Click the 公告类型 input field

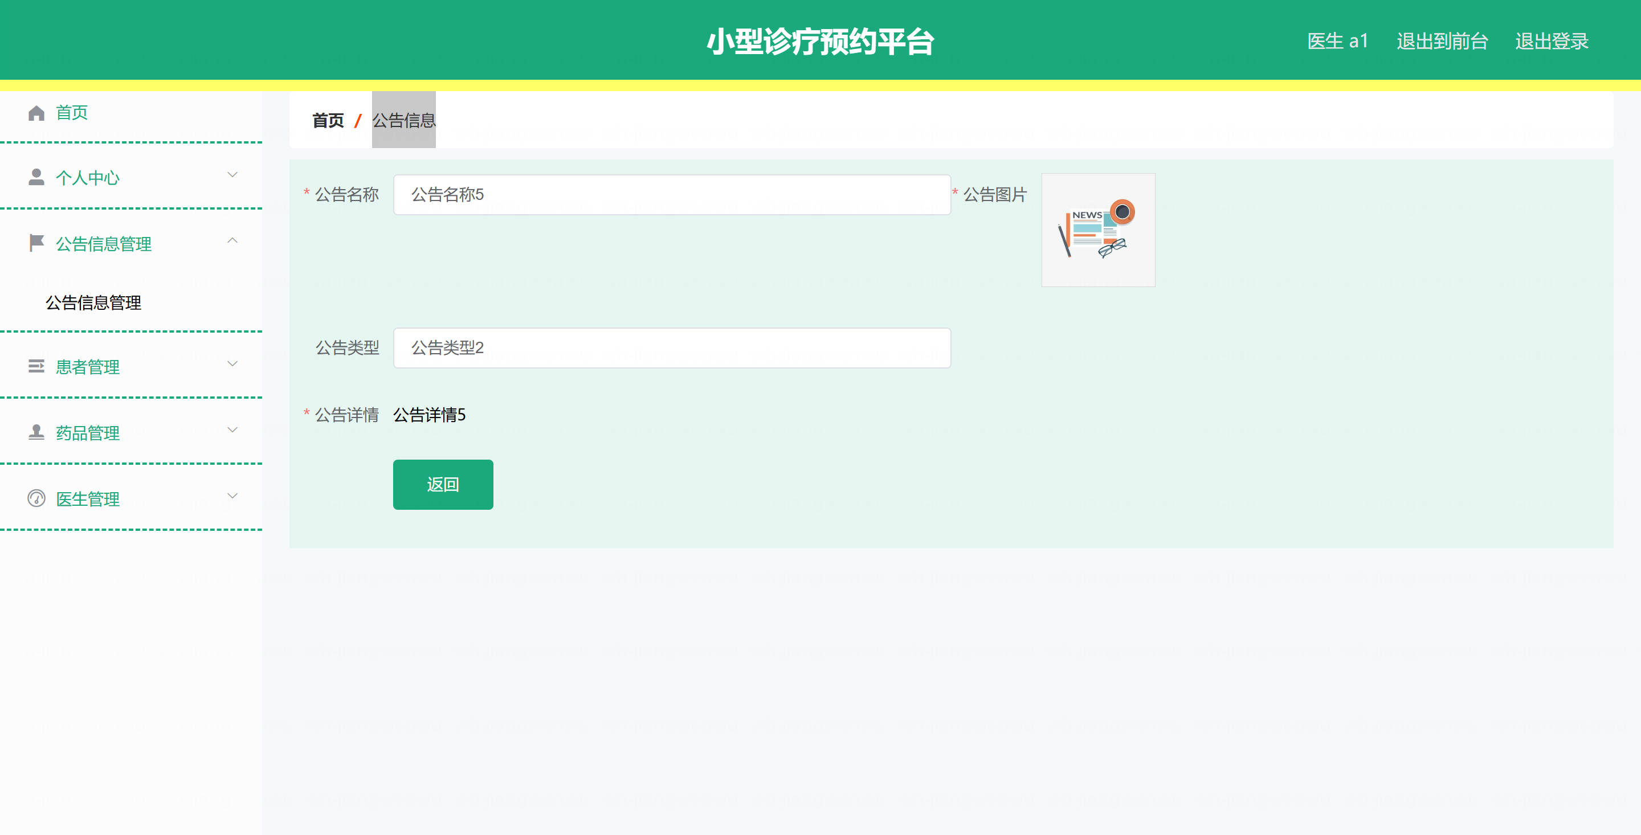click(x=671, y=348)
